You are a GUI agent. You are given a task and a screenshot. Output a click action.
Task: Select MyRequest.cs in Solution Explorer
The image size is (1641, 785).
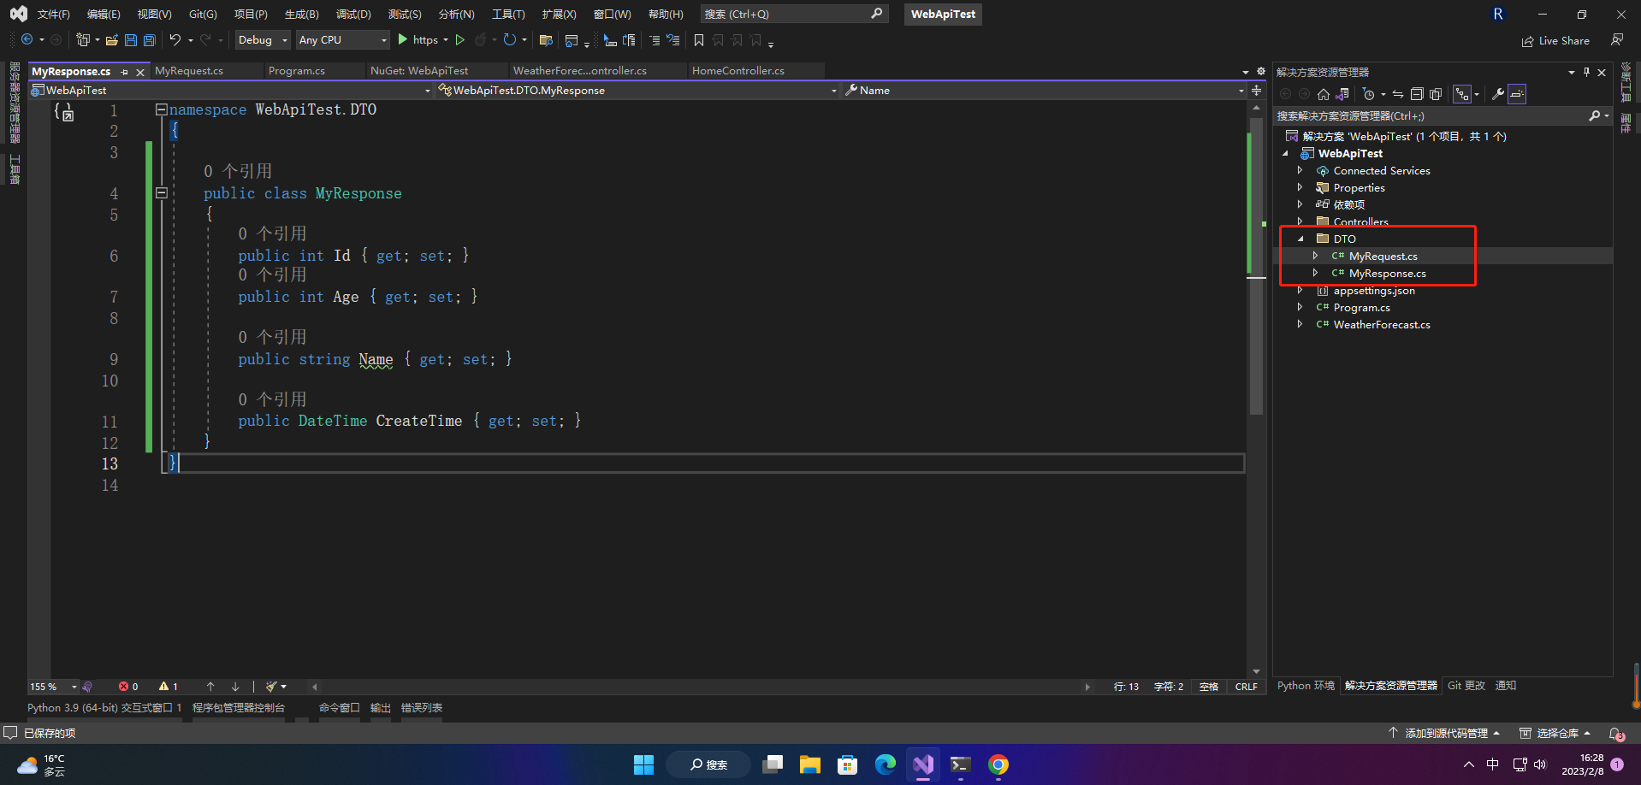point(1383,257)
